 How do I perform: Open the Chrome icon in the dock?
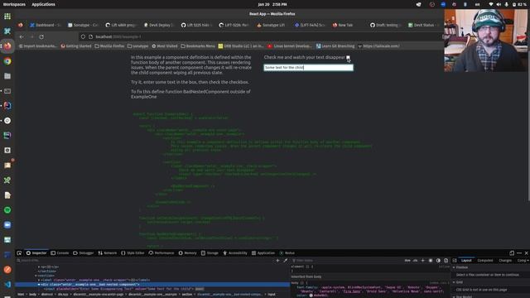click(x=7, y=61)
